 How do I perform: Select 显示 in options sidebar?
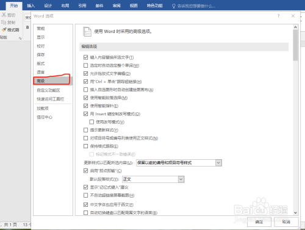(x=53, y=37)
